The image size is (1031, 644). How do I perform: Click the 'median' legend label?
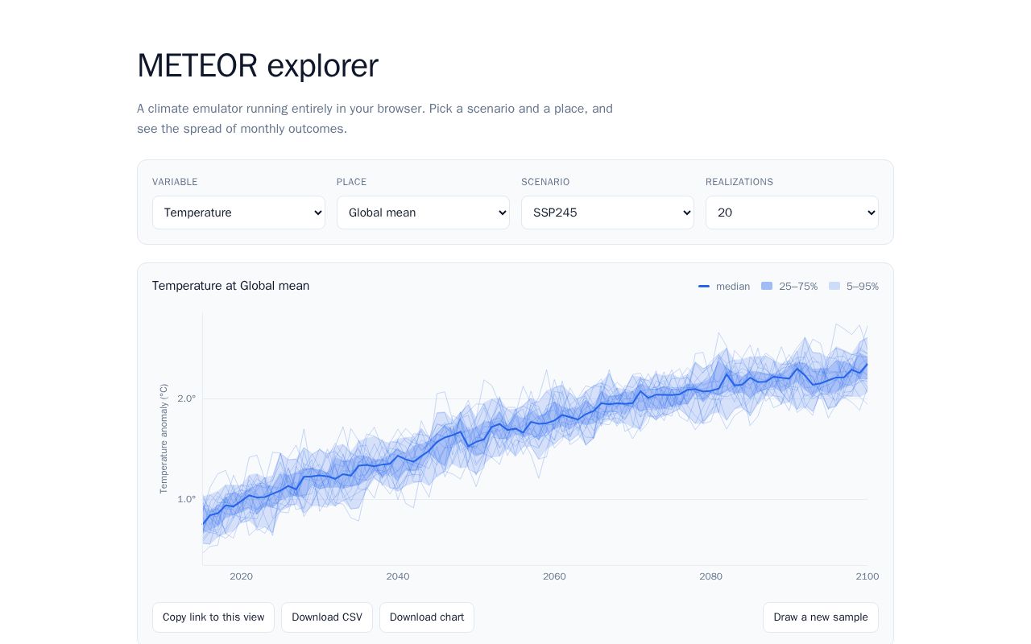point(733,287)
